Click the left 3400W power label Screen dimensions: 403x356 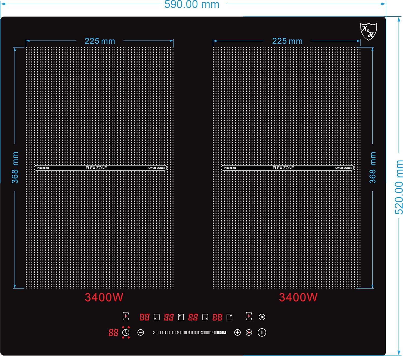click(x=104, y=297)
